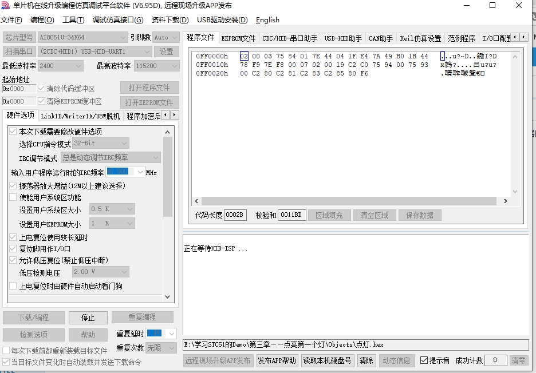Click 成功计数 field showing 0
This screenshot has width=536, height=373.
click(x=495, y=360)
